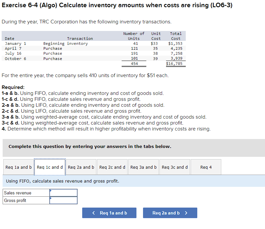The width and height of the screenshot is (265, 229).
Task: Click the $16,785 total cost value
Action: click(x=175, y=63)
